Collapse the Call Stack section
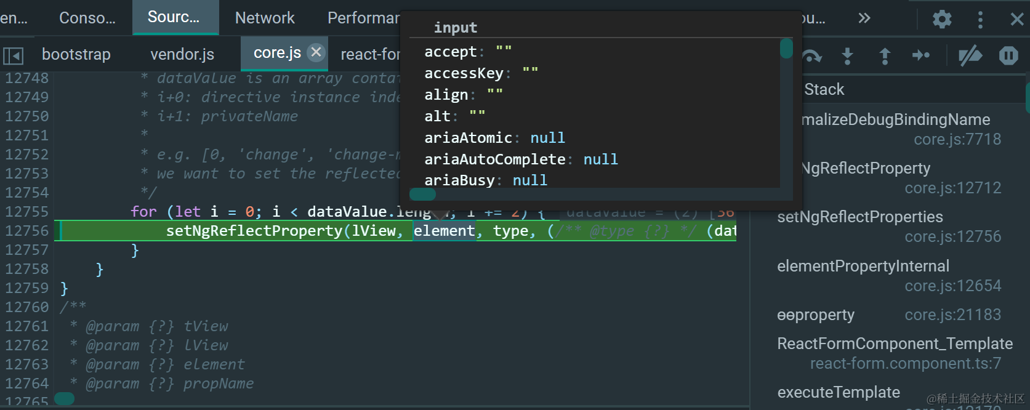The width and height of the screenshot is (1030, 410). (x=824, y=89)
